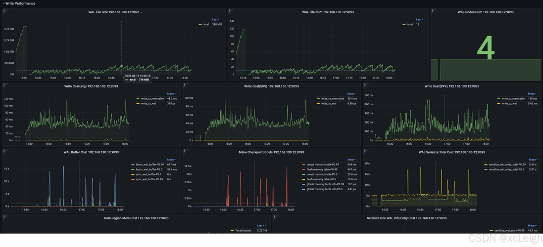Click info icon on WAL Serialize Total Cost panel
Screen dimensions: 543x247
tap(365, 150)
